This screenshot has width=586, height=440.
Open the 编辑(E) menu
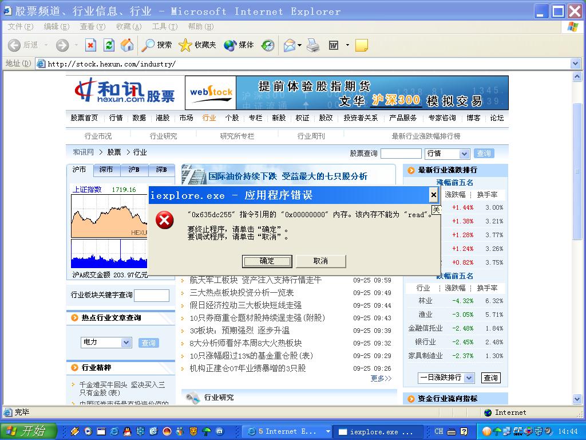[57, 26]
